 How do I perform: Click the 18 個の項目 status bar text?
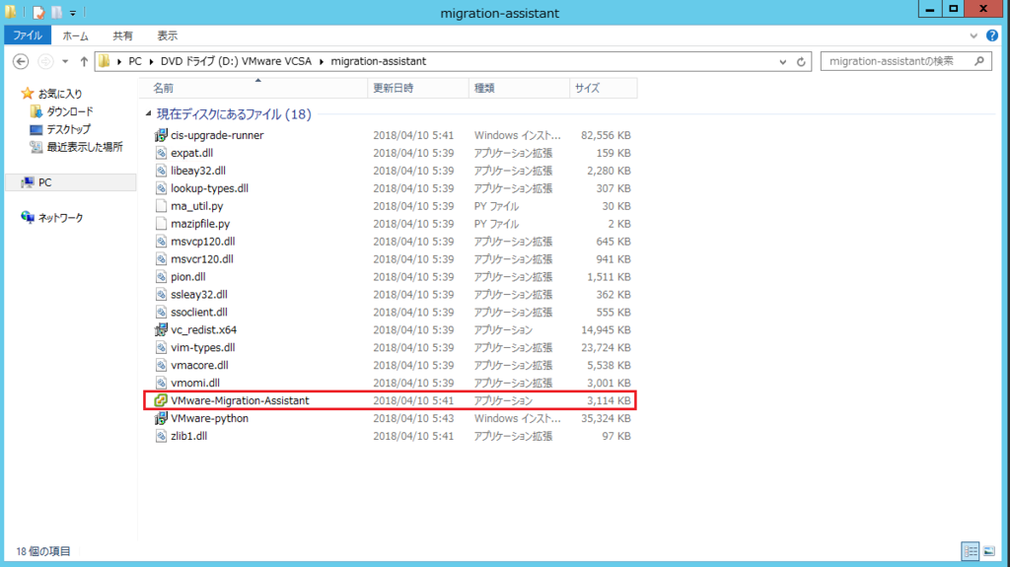tap(43, 551)
